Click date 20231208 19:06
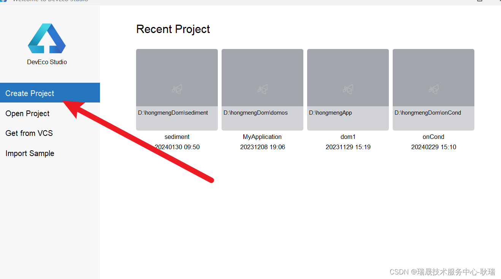 (262, 147)
